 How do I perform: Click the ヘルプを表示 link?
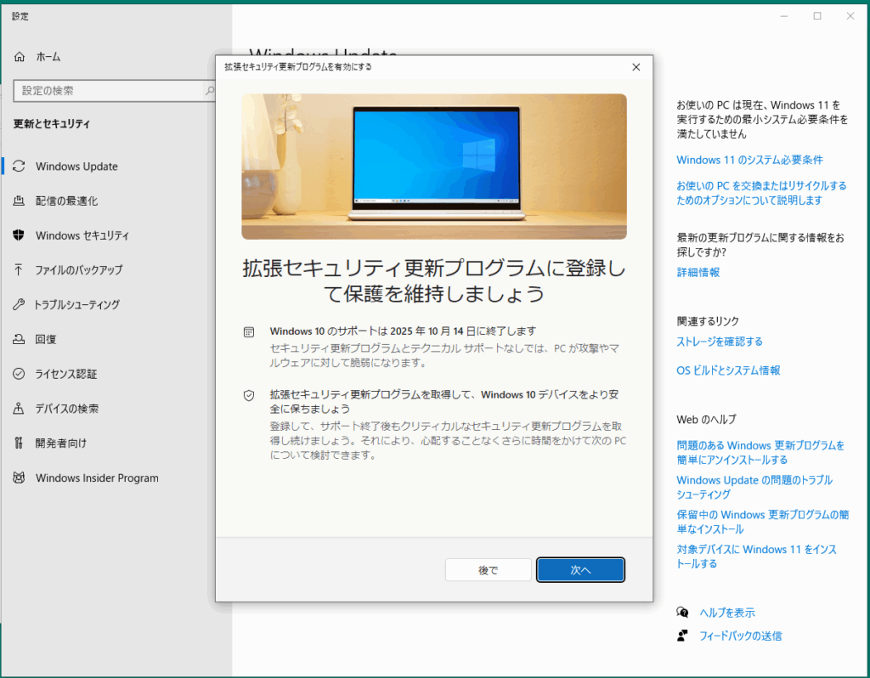727,613
